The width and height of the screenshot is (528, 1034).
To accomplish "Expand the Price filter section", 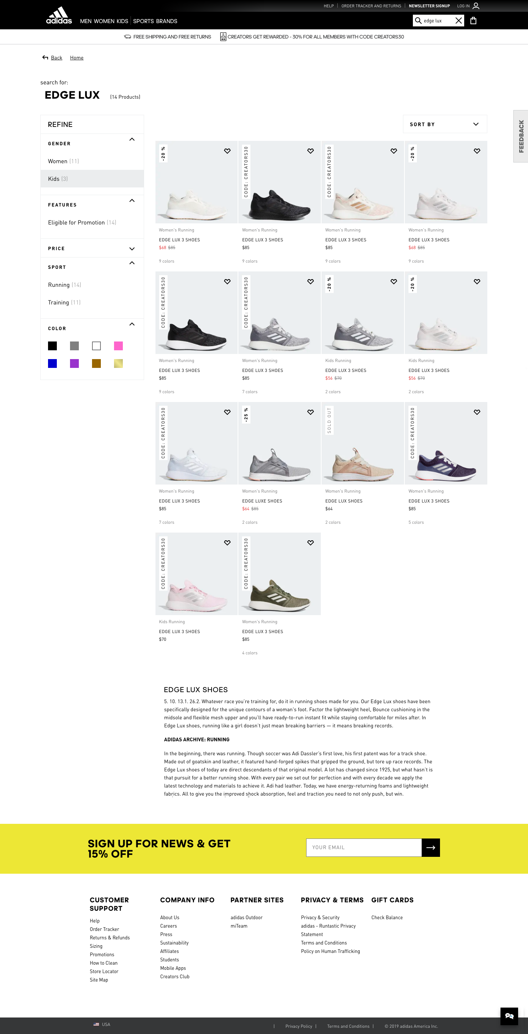I will [92, 248].
